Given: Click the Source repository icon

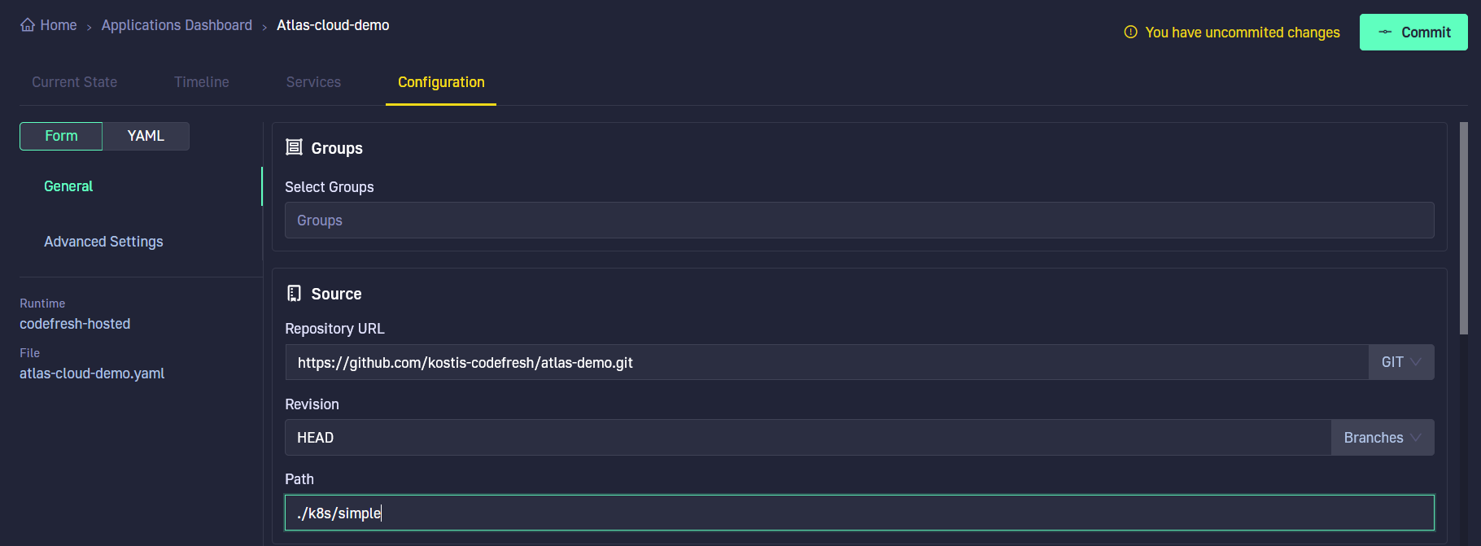Looking at the screenshot, I should tap(294, 293).
